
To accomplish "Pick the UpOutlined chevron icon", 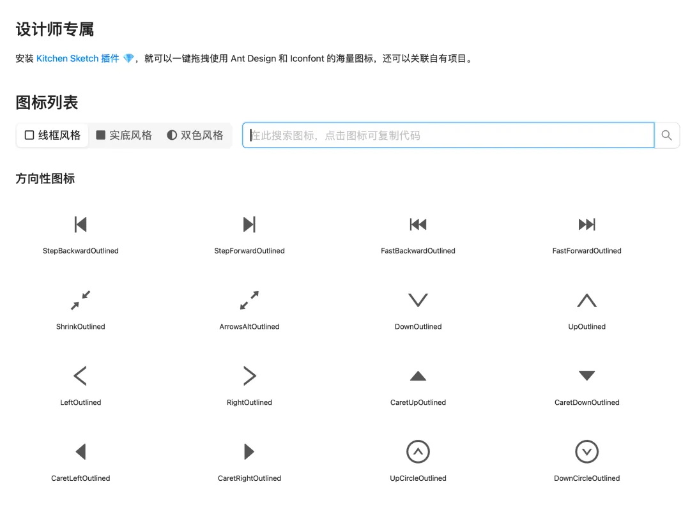I will [586, 300].
